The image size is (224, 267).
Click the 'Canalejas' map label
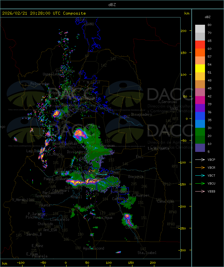pyautogui.click(x=166, y=201)
